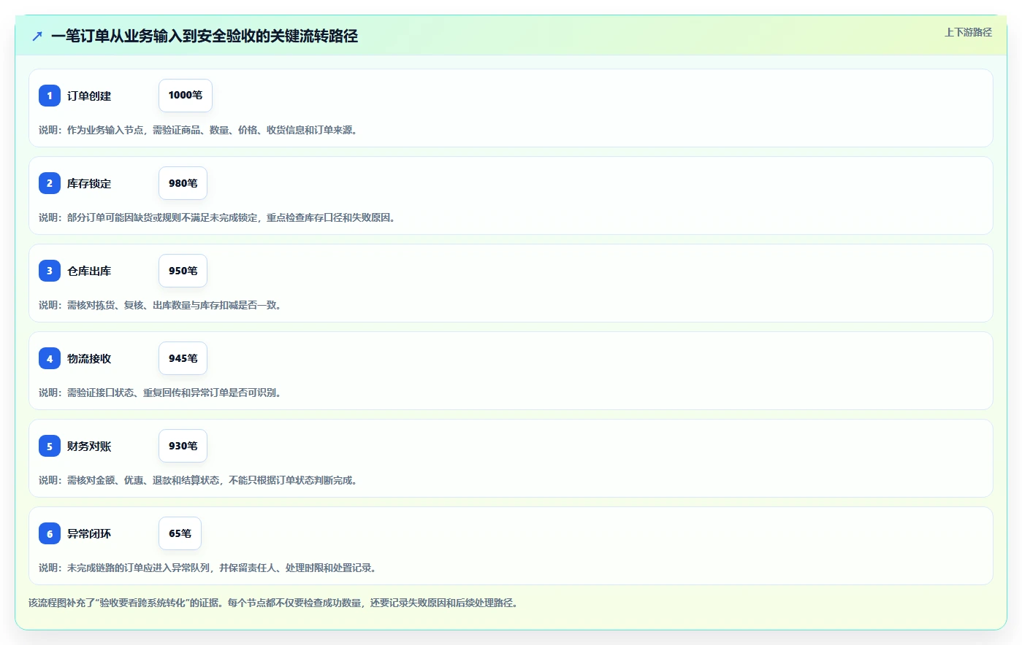
Task: Click the title 一笔订单从业务输入到安全验收的关键流转路径
Action: [205, 36]
